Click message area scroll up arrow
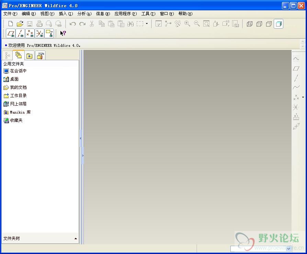307x254 pixels. [303, 41]
